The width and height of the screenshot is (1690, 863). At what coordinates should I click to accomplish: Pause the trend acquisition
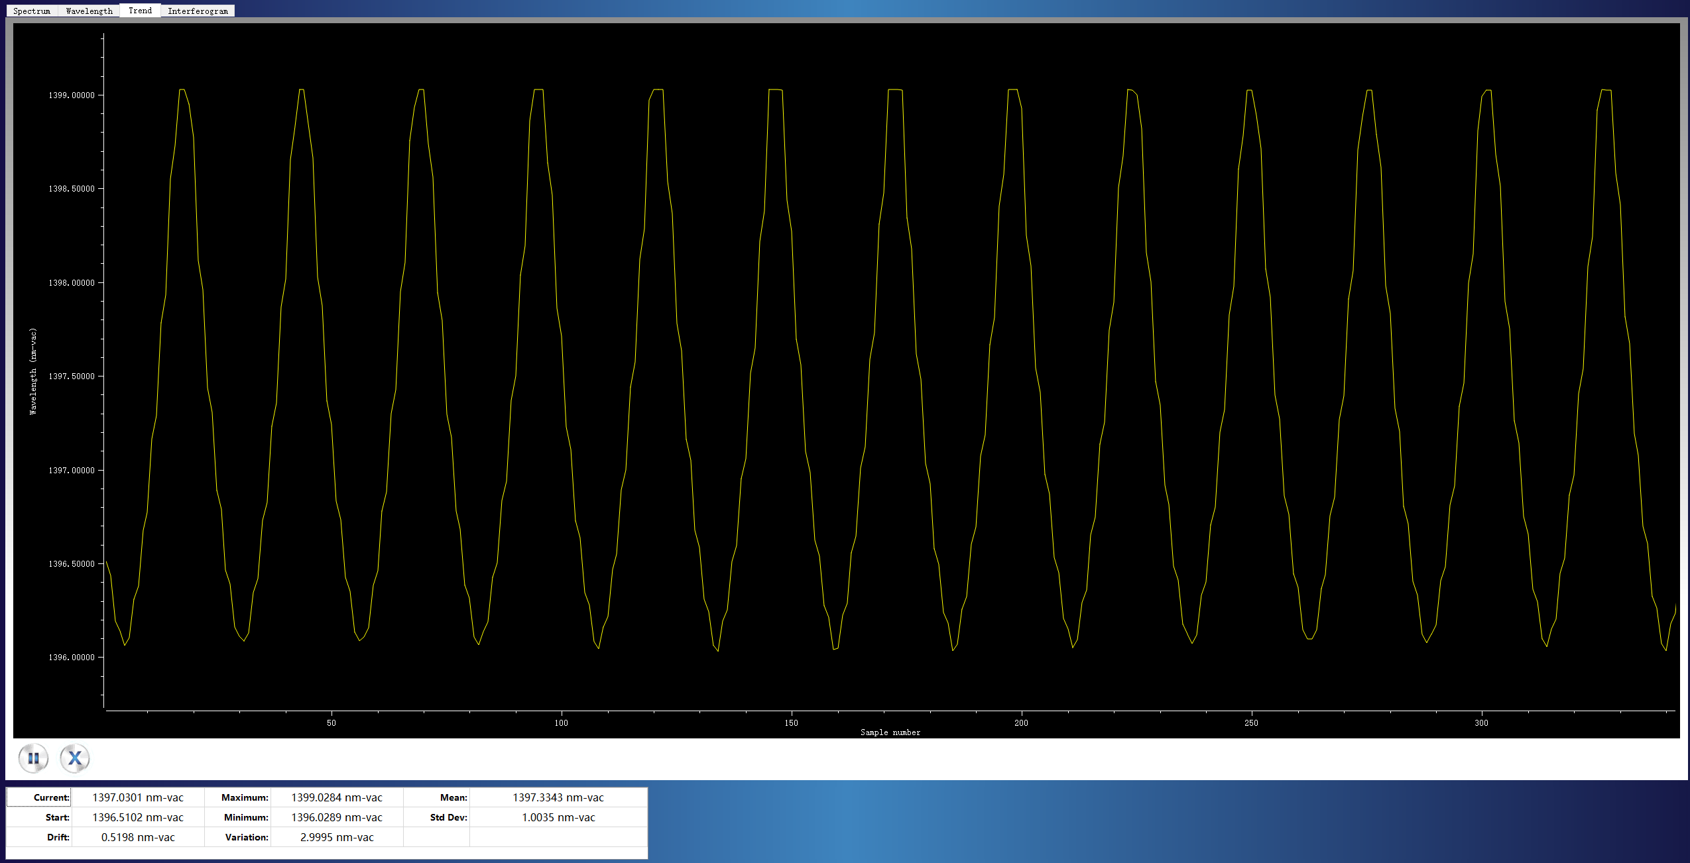33,758
